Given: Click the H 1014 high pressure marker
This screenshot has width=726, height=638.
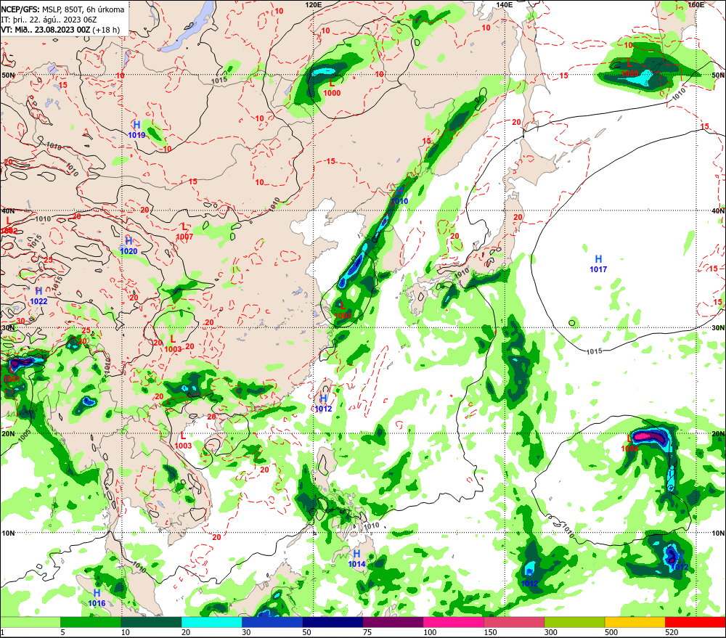Looking at the screenshot, I should click(356, 559).
